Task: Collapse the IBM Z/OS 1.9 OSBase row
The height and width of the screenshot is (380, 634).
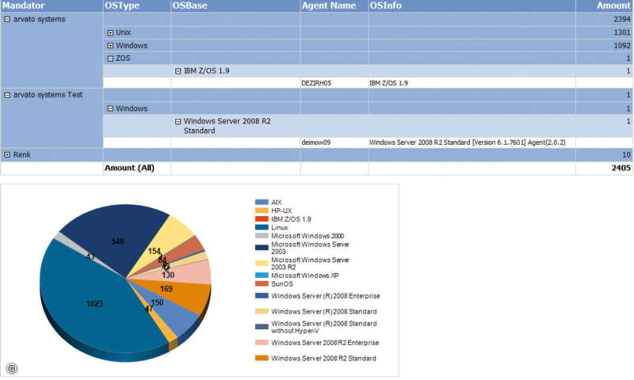Action: point(179,70)
